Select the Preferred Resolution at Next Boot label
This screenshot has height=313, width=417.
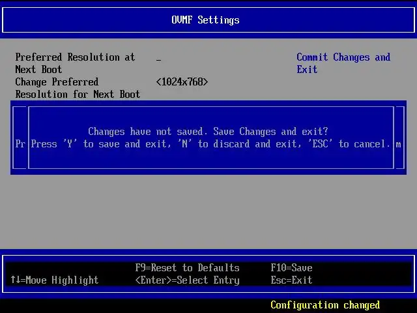(x=76, y=63)
